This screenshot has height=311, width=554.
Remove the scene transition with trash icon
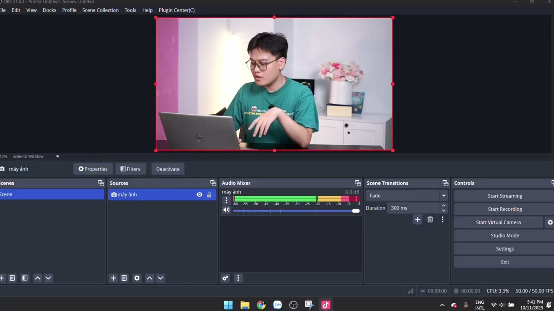pos(430,219)
